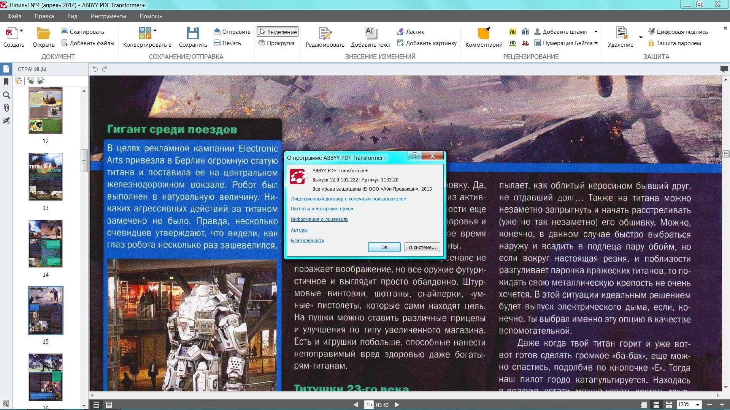Toggle fit-to-width view mode
The width and height of the screenshot is (730, 410).
(656, 405)
